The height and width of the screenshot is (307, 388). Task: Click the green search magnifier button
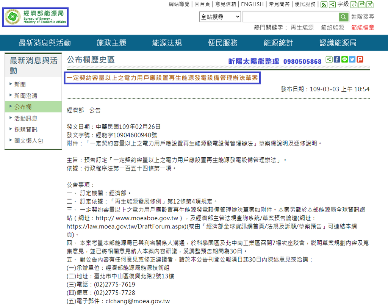tap(343, 17)
